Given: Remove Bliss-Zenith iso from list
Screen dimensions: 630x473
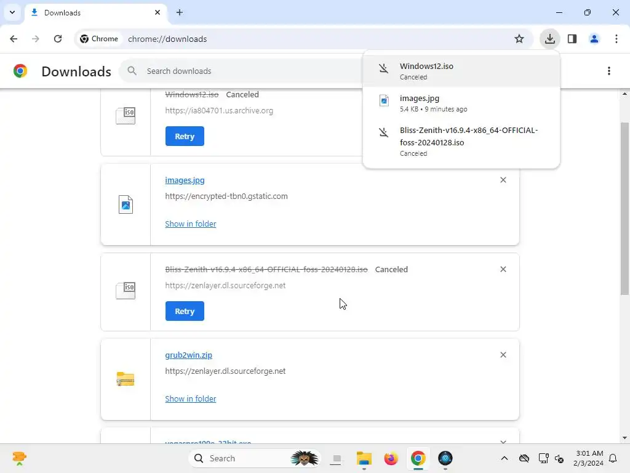Looking at the screenshot, I should pos(503,270).
